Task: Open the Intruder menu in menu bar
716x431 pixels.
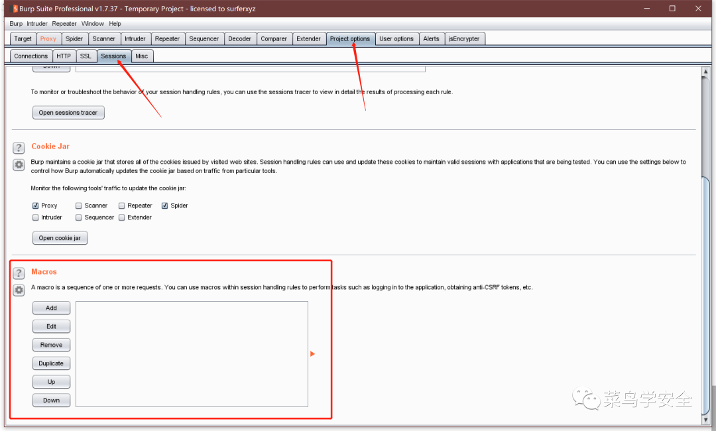Action: pyautogui.click(x=37, y=24)
